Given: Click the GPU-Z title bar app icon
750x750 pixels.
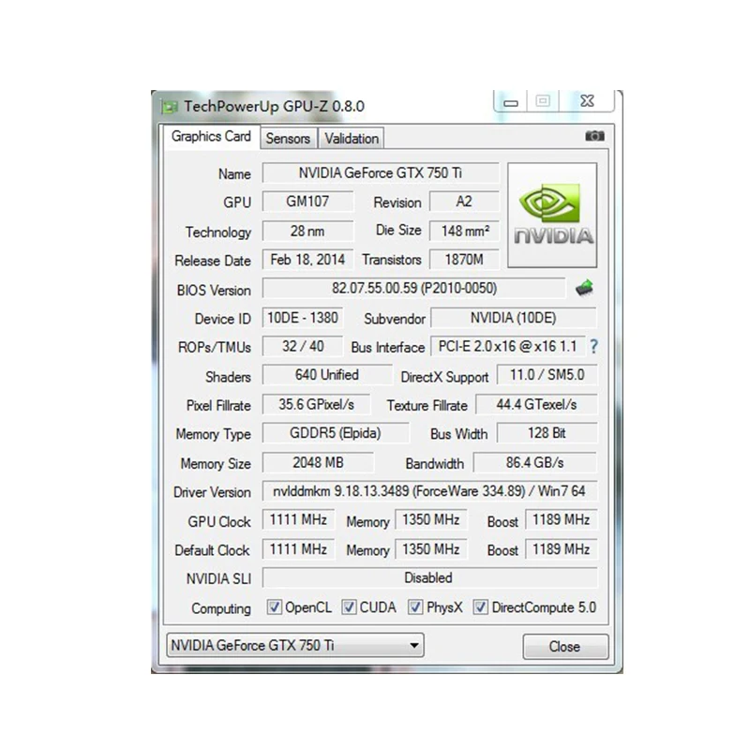Looking at the screenshot, I should click(x=170, y=106).
